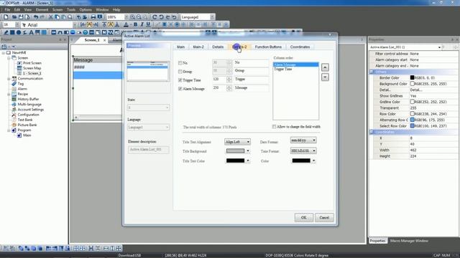Click the Undo arrow icon
460x258 pixels.
coord(36,17)
